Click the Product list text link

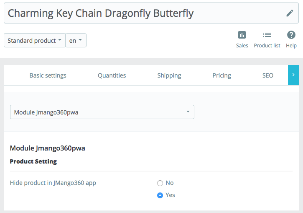pos(267,45)
